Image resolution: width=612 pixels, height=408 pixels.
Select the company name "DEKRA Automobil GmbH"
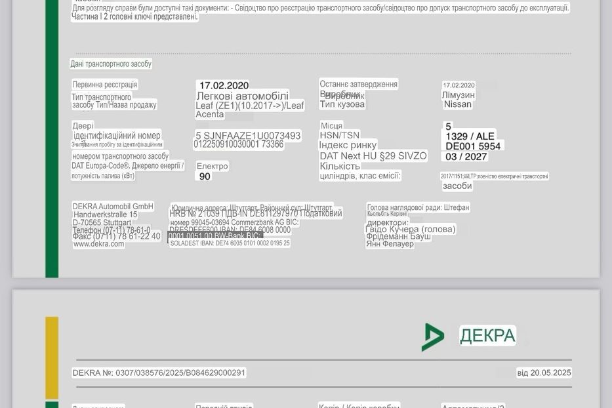[113, 206]
